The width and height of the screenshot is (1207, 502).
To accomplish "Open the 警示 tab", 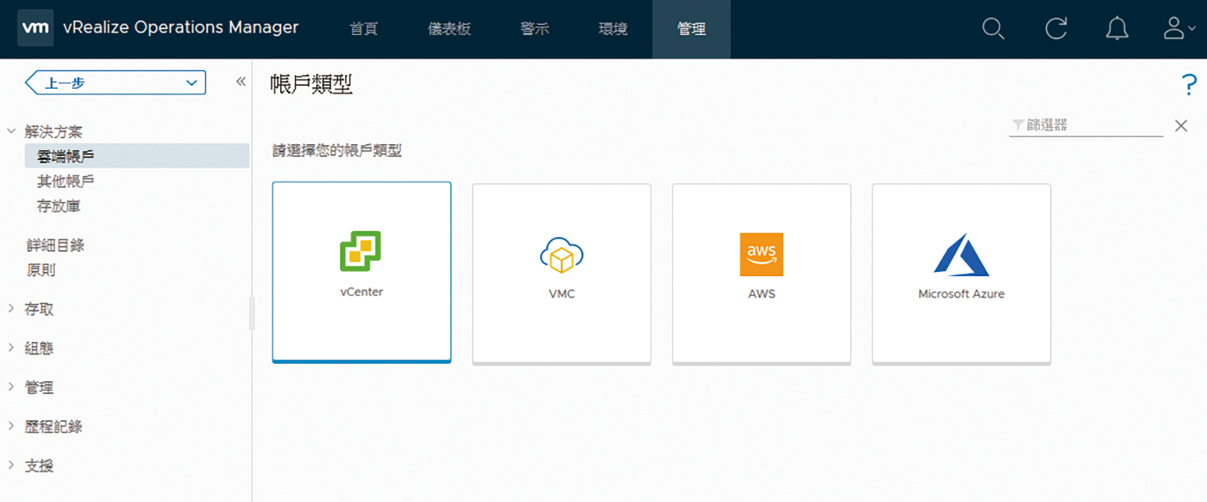I will pos(535,29).
